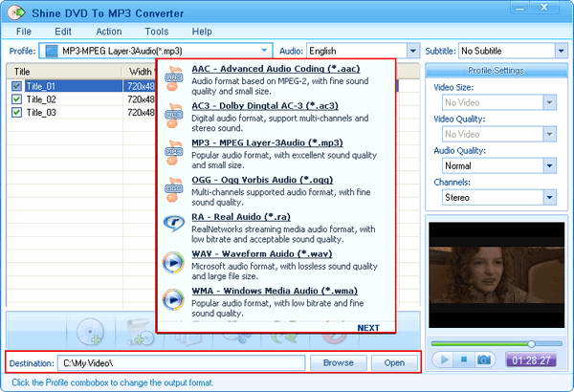Open the Audio language dropdown
Image resolution: width=574 pixels, height=392 pixels.
[413, 51]
